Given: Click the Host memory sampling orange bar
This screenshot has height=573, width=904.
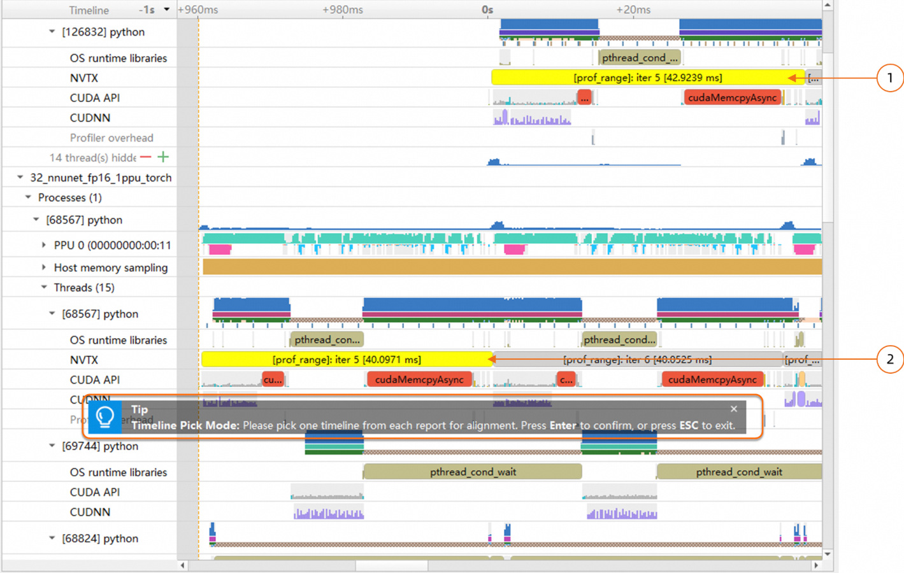Looking at the screenshot, I should tap(512, 267).
